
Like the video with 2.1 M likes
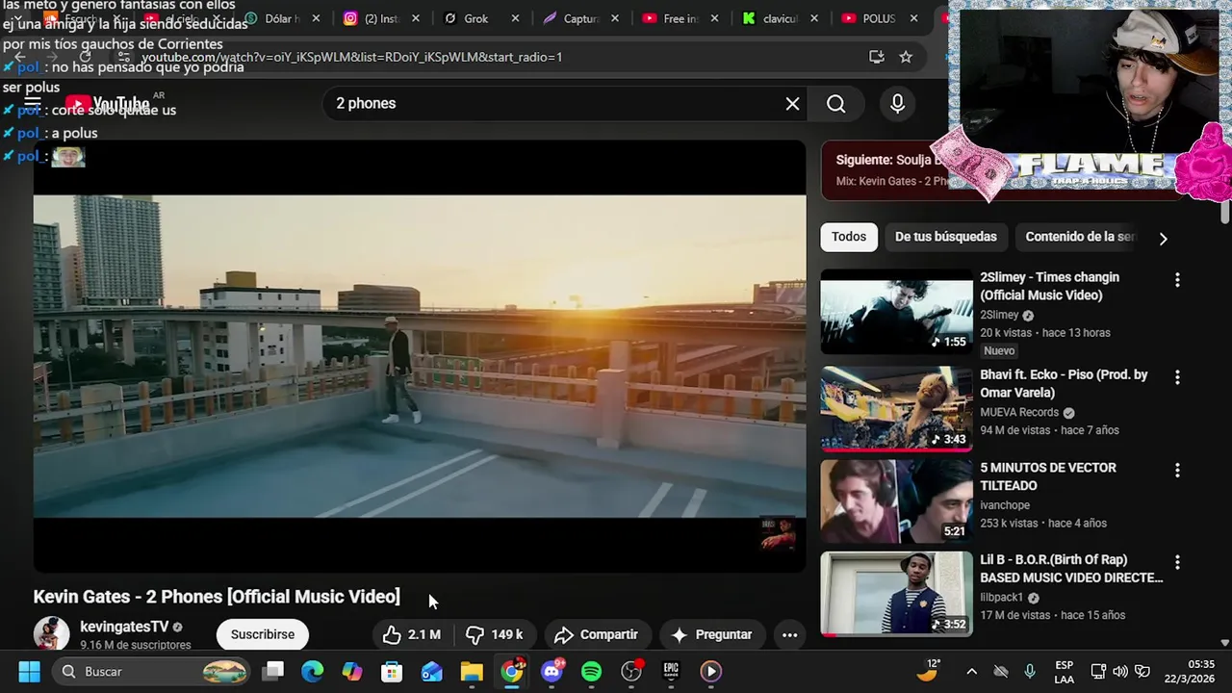(411, 634)
